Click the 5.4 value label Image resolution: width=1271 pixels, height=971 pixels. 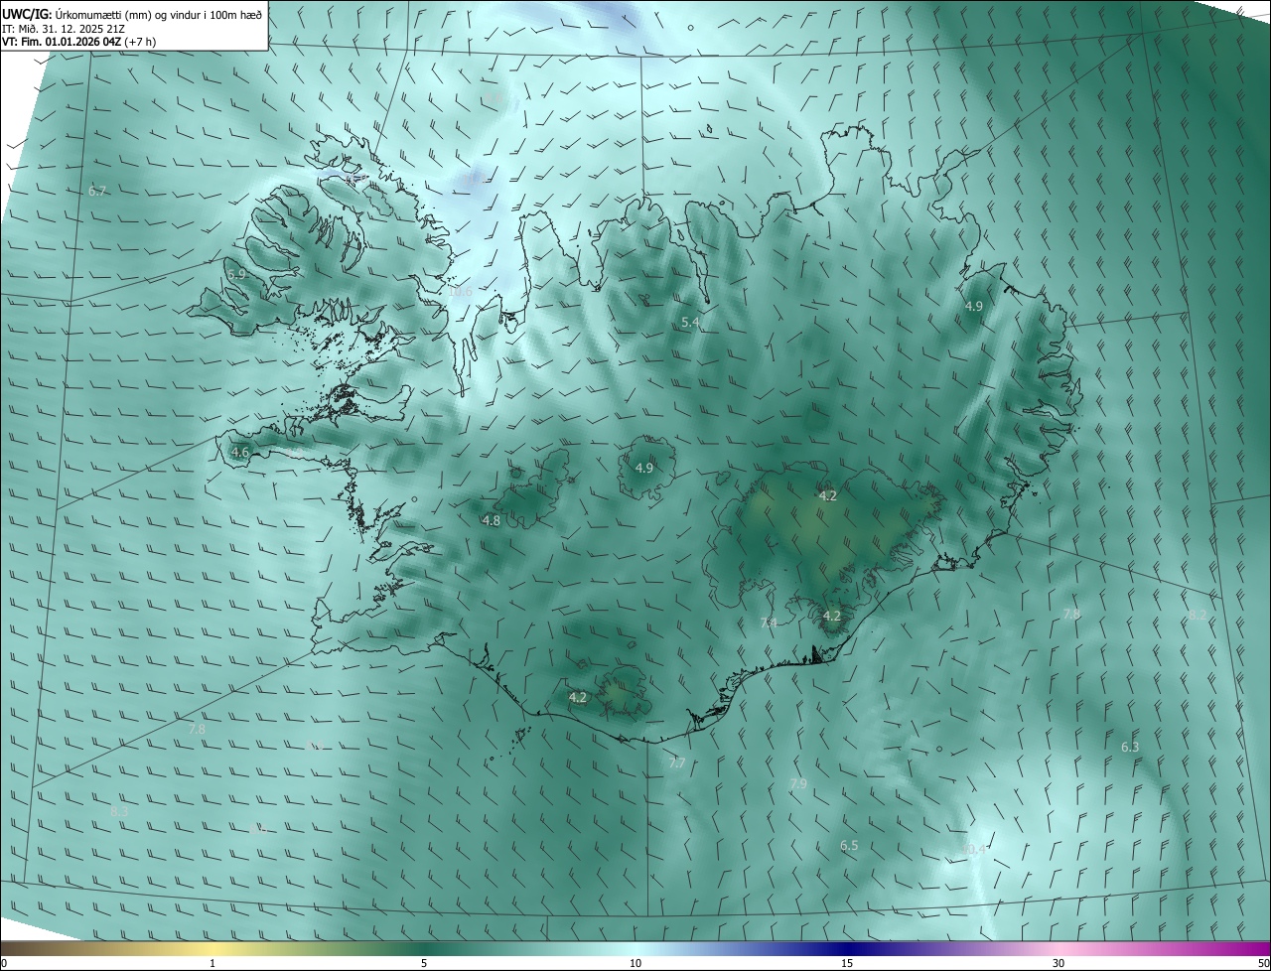[x=691, y=323]
